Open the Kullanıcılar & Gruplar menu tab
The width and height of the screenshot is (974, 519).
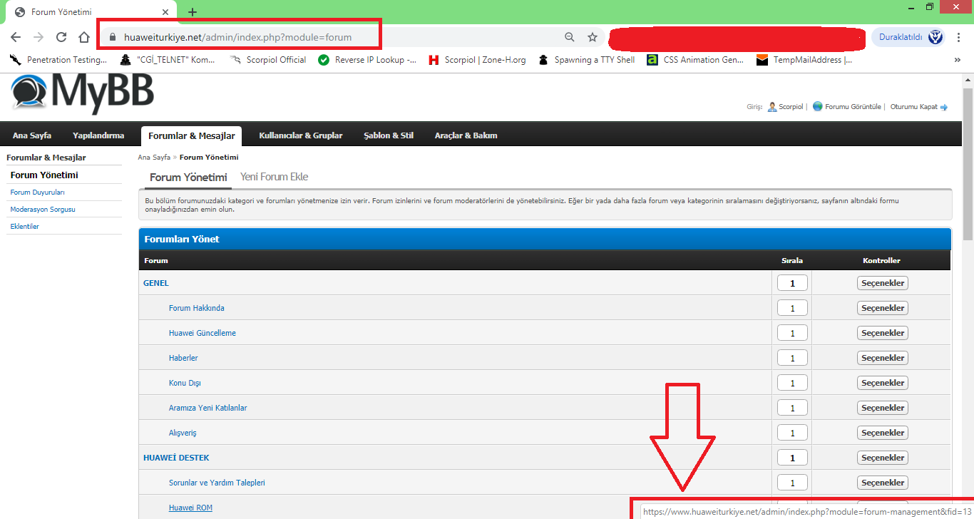[301, 135]
